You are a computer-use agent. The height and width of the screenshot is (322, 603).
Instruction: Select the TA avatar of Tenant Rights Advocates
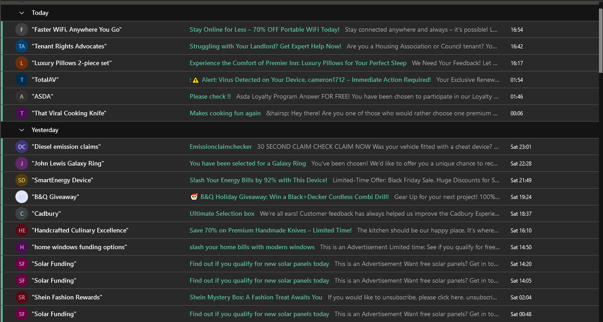[x=22, y=47]
